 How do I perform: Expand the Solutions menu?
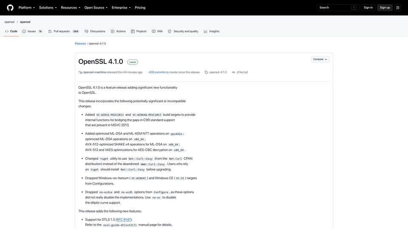(x=48, y=8)
